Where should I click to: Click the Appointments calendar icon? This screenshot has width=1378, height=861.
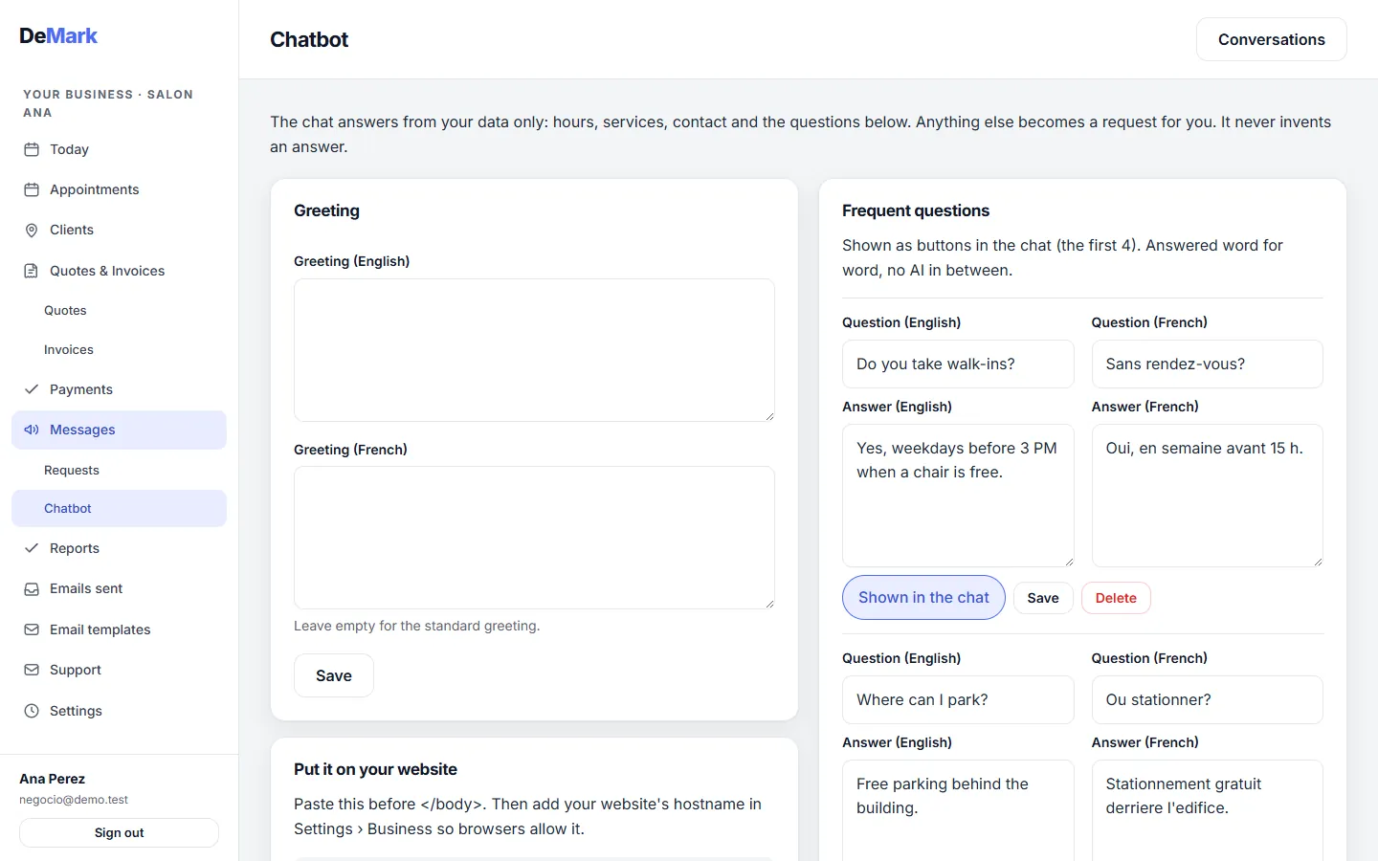point(32,189)
